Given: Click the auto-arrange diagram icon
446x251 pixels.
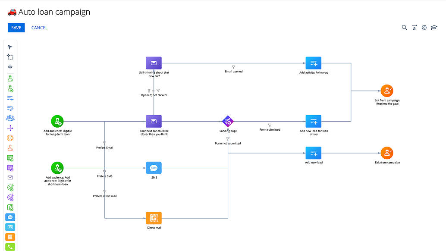Looking at the screenshot, I should [x=414, y=27].
